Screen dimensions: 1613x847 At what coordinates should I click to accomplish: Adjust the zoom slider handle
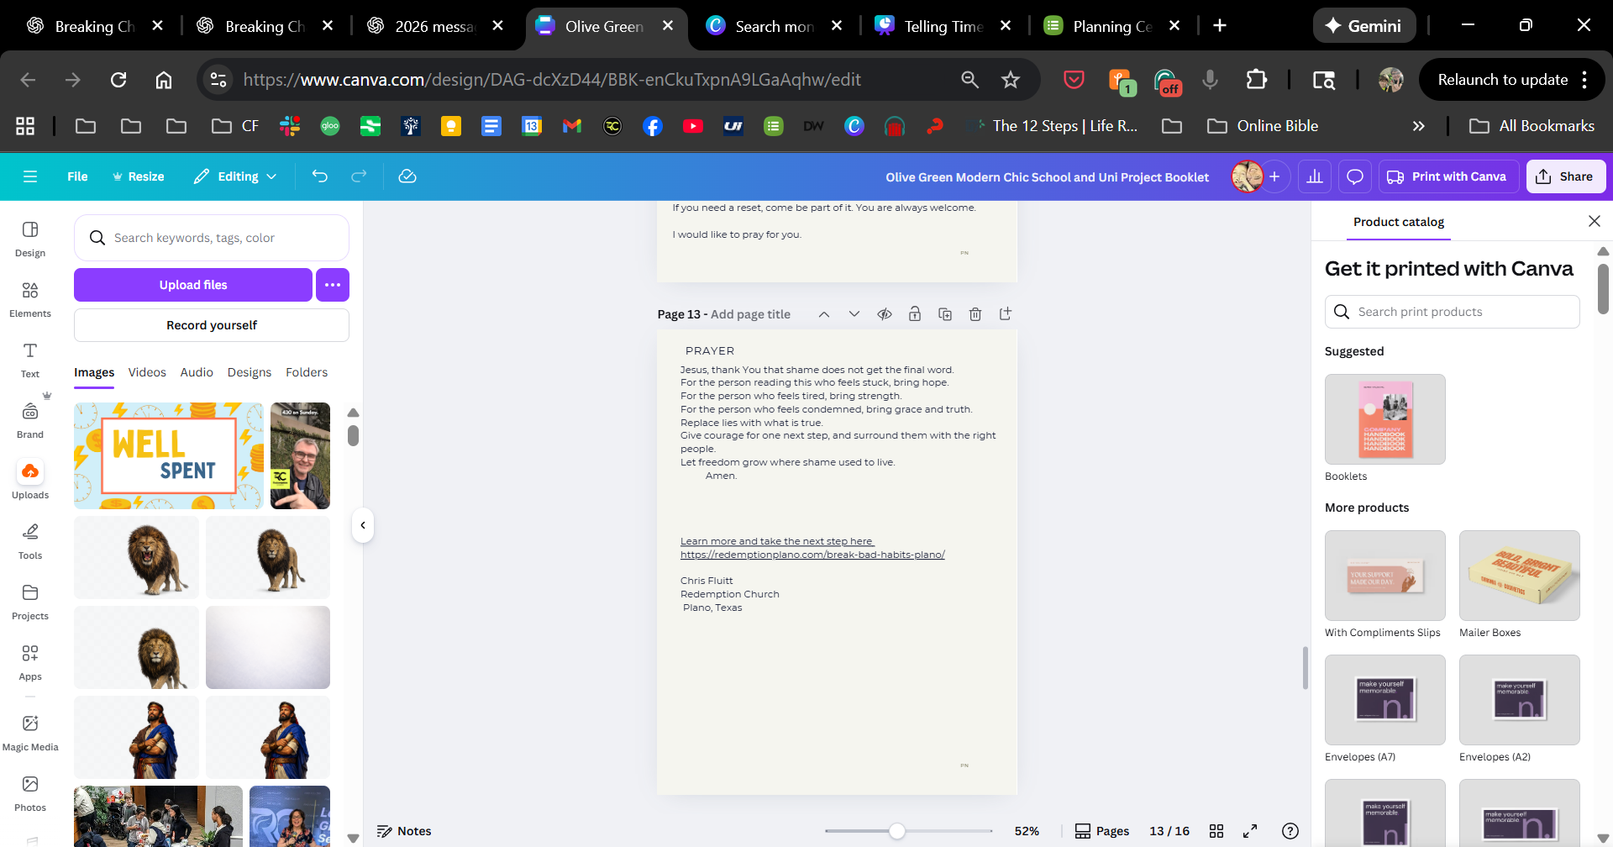(x=897, y=831)
